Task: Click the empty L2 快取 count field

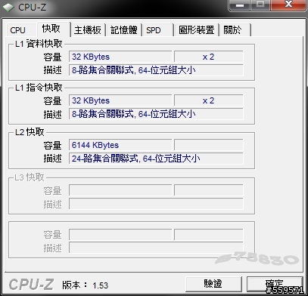Action: [208, 145]
